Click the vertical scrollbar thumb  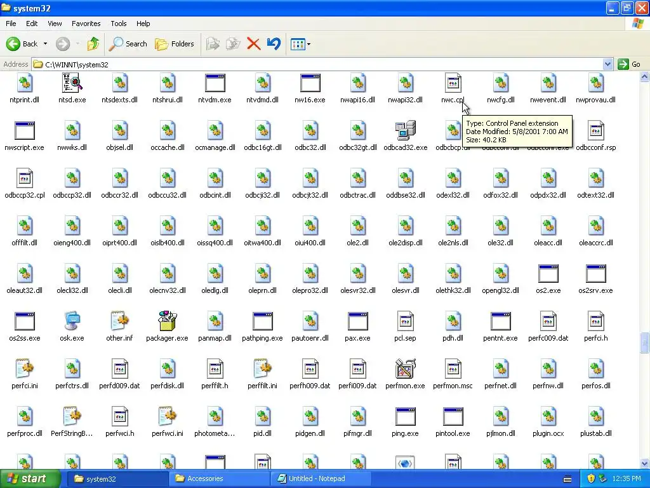coord(645,342)
